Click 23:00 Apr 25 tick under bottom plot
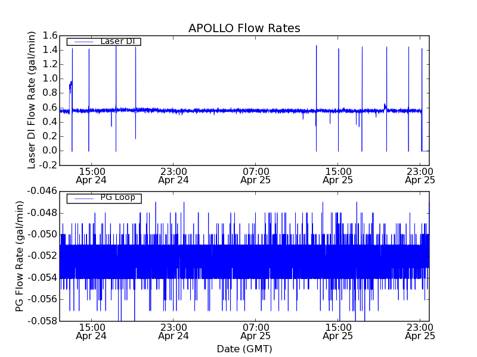The image size is (477, 357). tap(420, 331)
